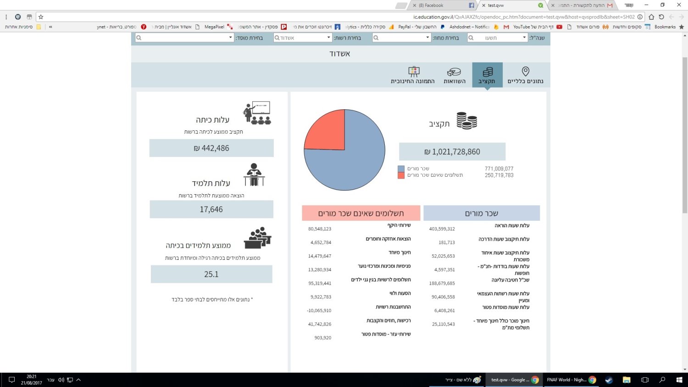Reload the page with the refresh icon

pyautogui.click(x=661, y=17)
